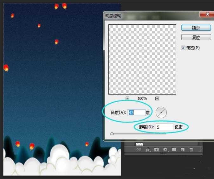Screen dimensions: 214x179
Task: Select the layer thumbnail in Layers panel
Action: point(139,144)
